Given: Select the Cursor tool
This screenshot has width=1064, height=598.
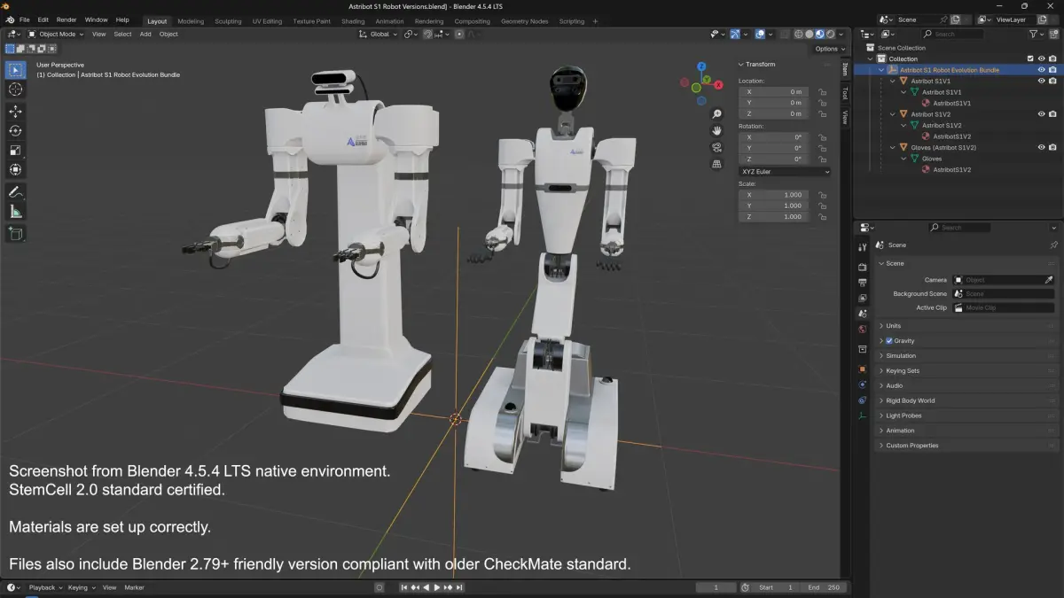Looking at the screenshot, I should coord(16,89).
